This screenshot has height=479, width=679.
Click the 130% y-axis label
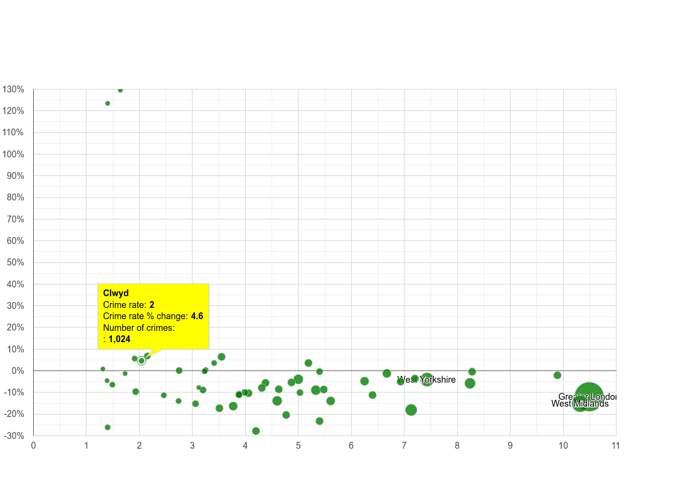click(13, 89)
